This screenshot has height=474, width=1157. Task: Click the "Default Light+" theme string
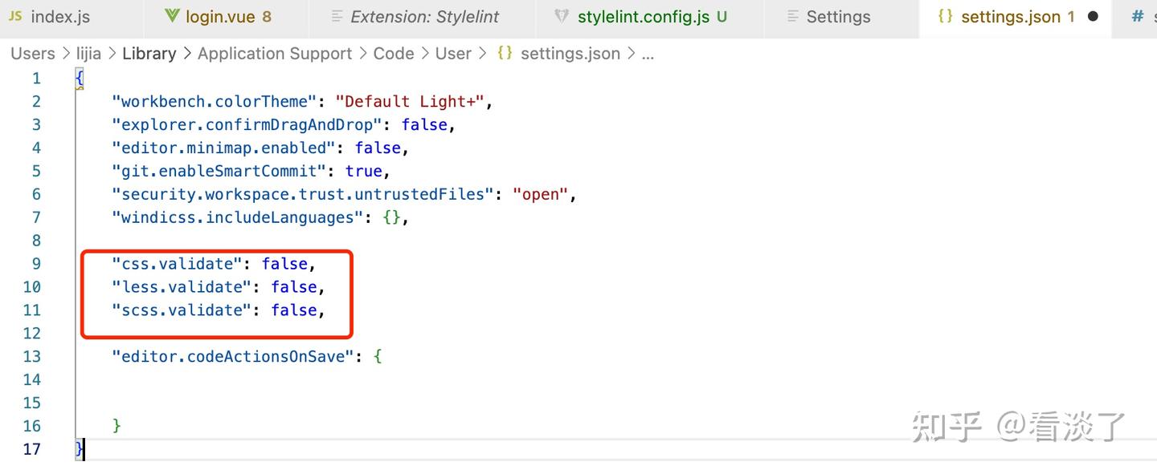pyautogui.click(x=410, y=101)
